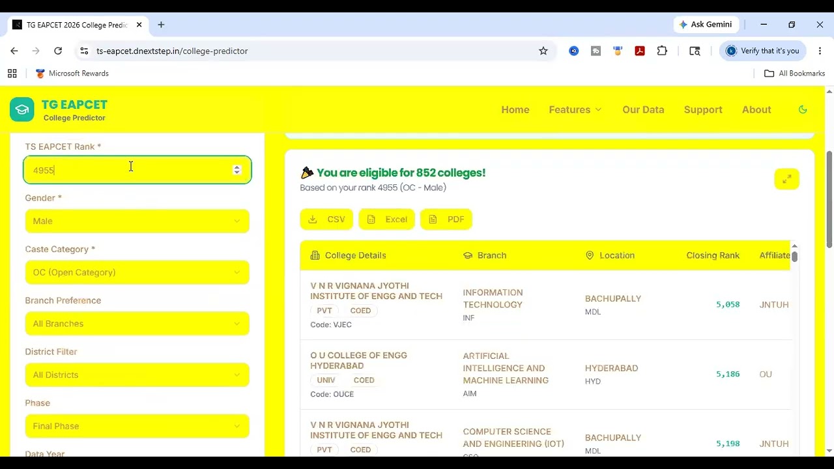Click the Closing Rank column header

click(x=713, y=255)
